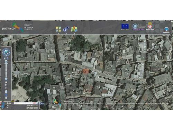Image resolution: width=173 pixels, height=131 pixels.
Task: Go to next map extent arrow
Action: 8,58
